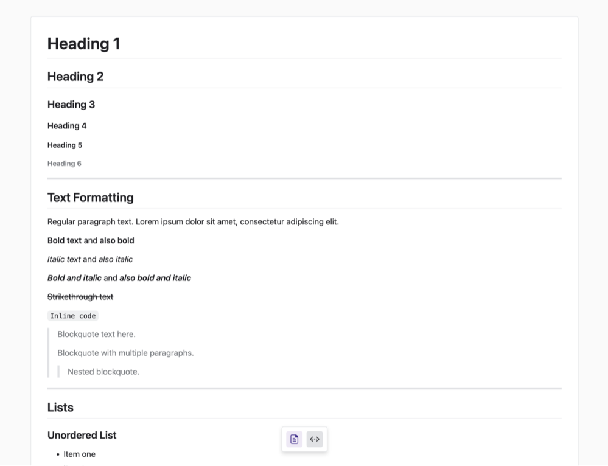This screenshot has height=466, width=608.
Task: Click the Heading 5 text
Action: 65,145
